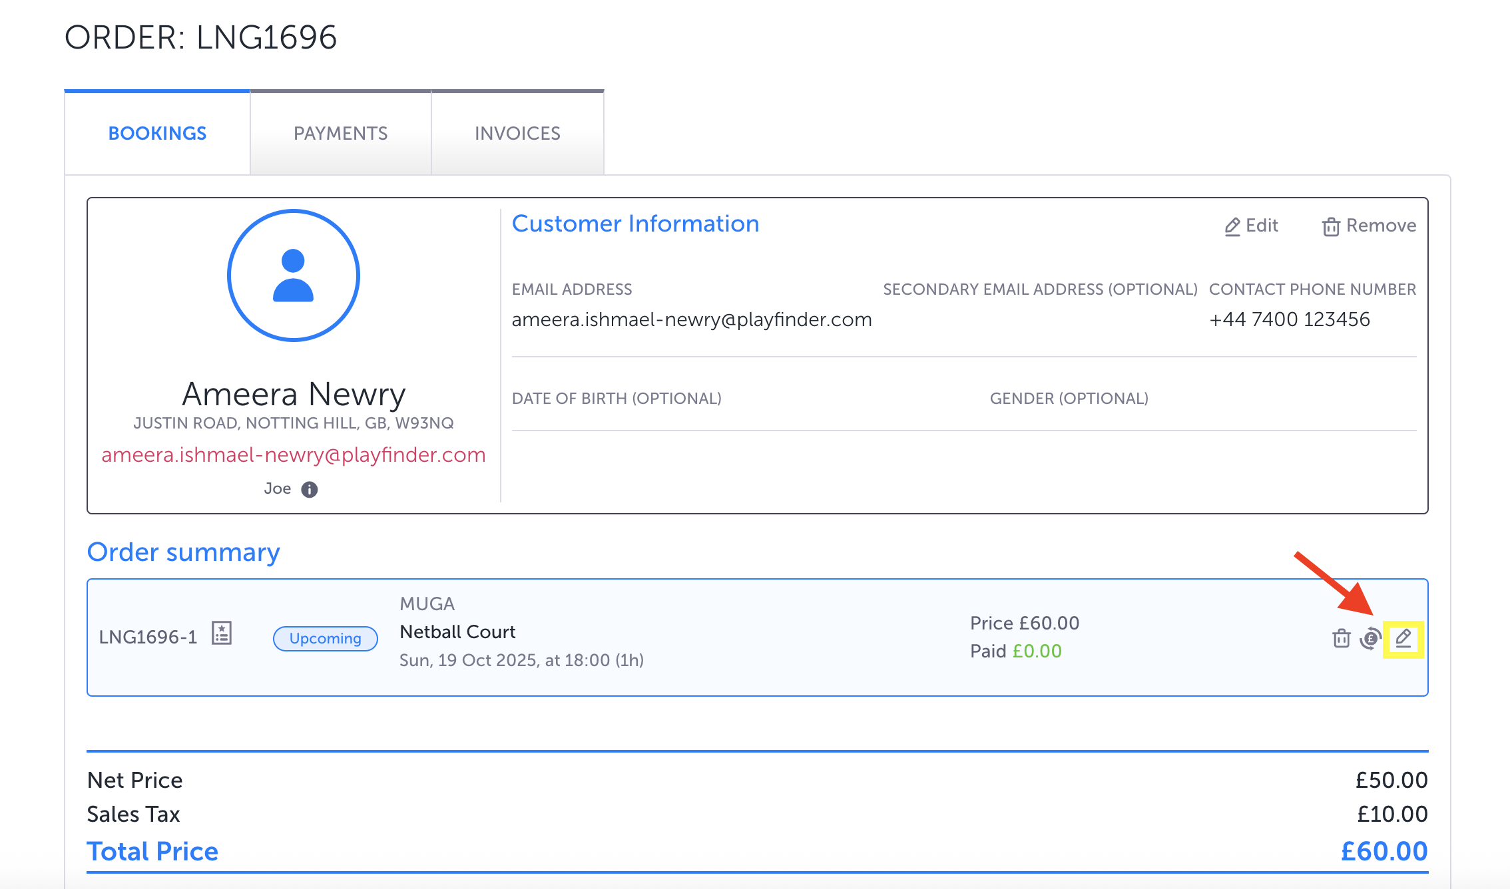Click the refund pound-sign icon
The image size is (1510, 889).
tap(1371, 639)
